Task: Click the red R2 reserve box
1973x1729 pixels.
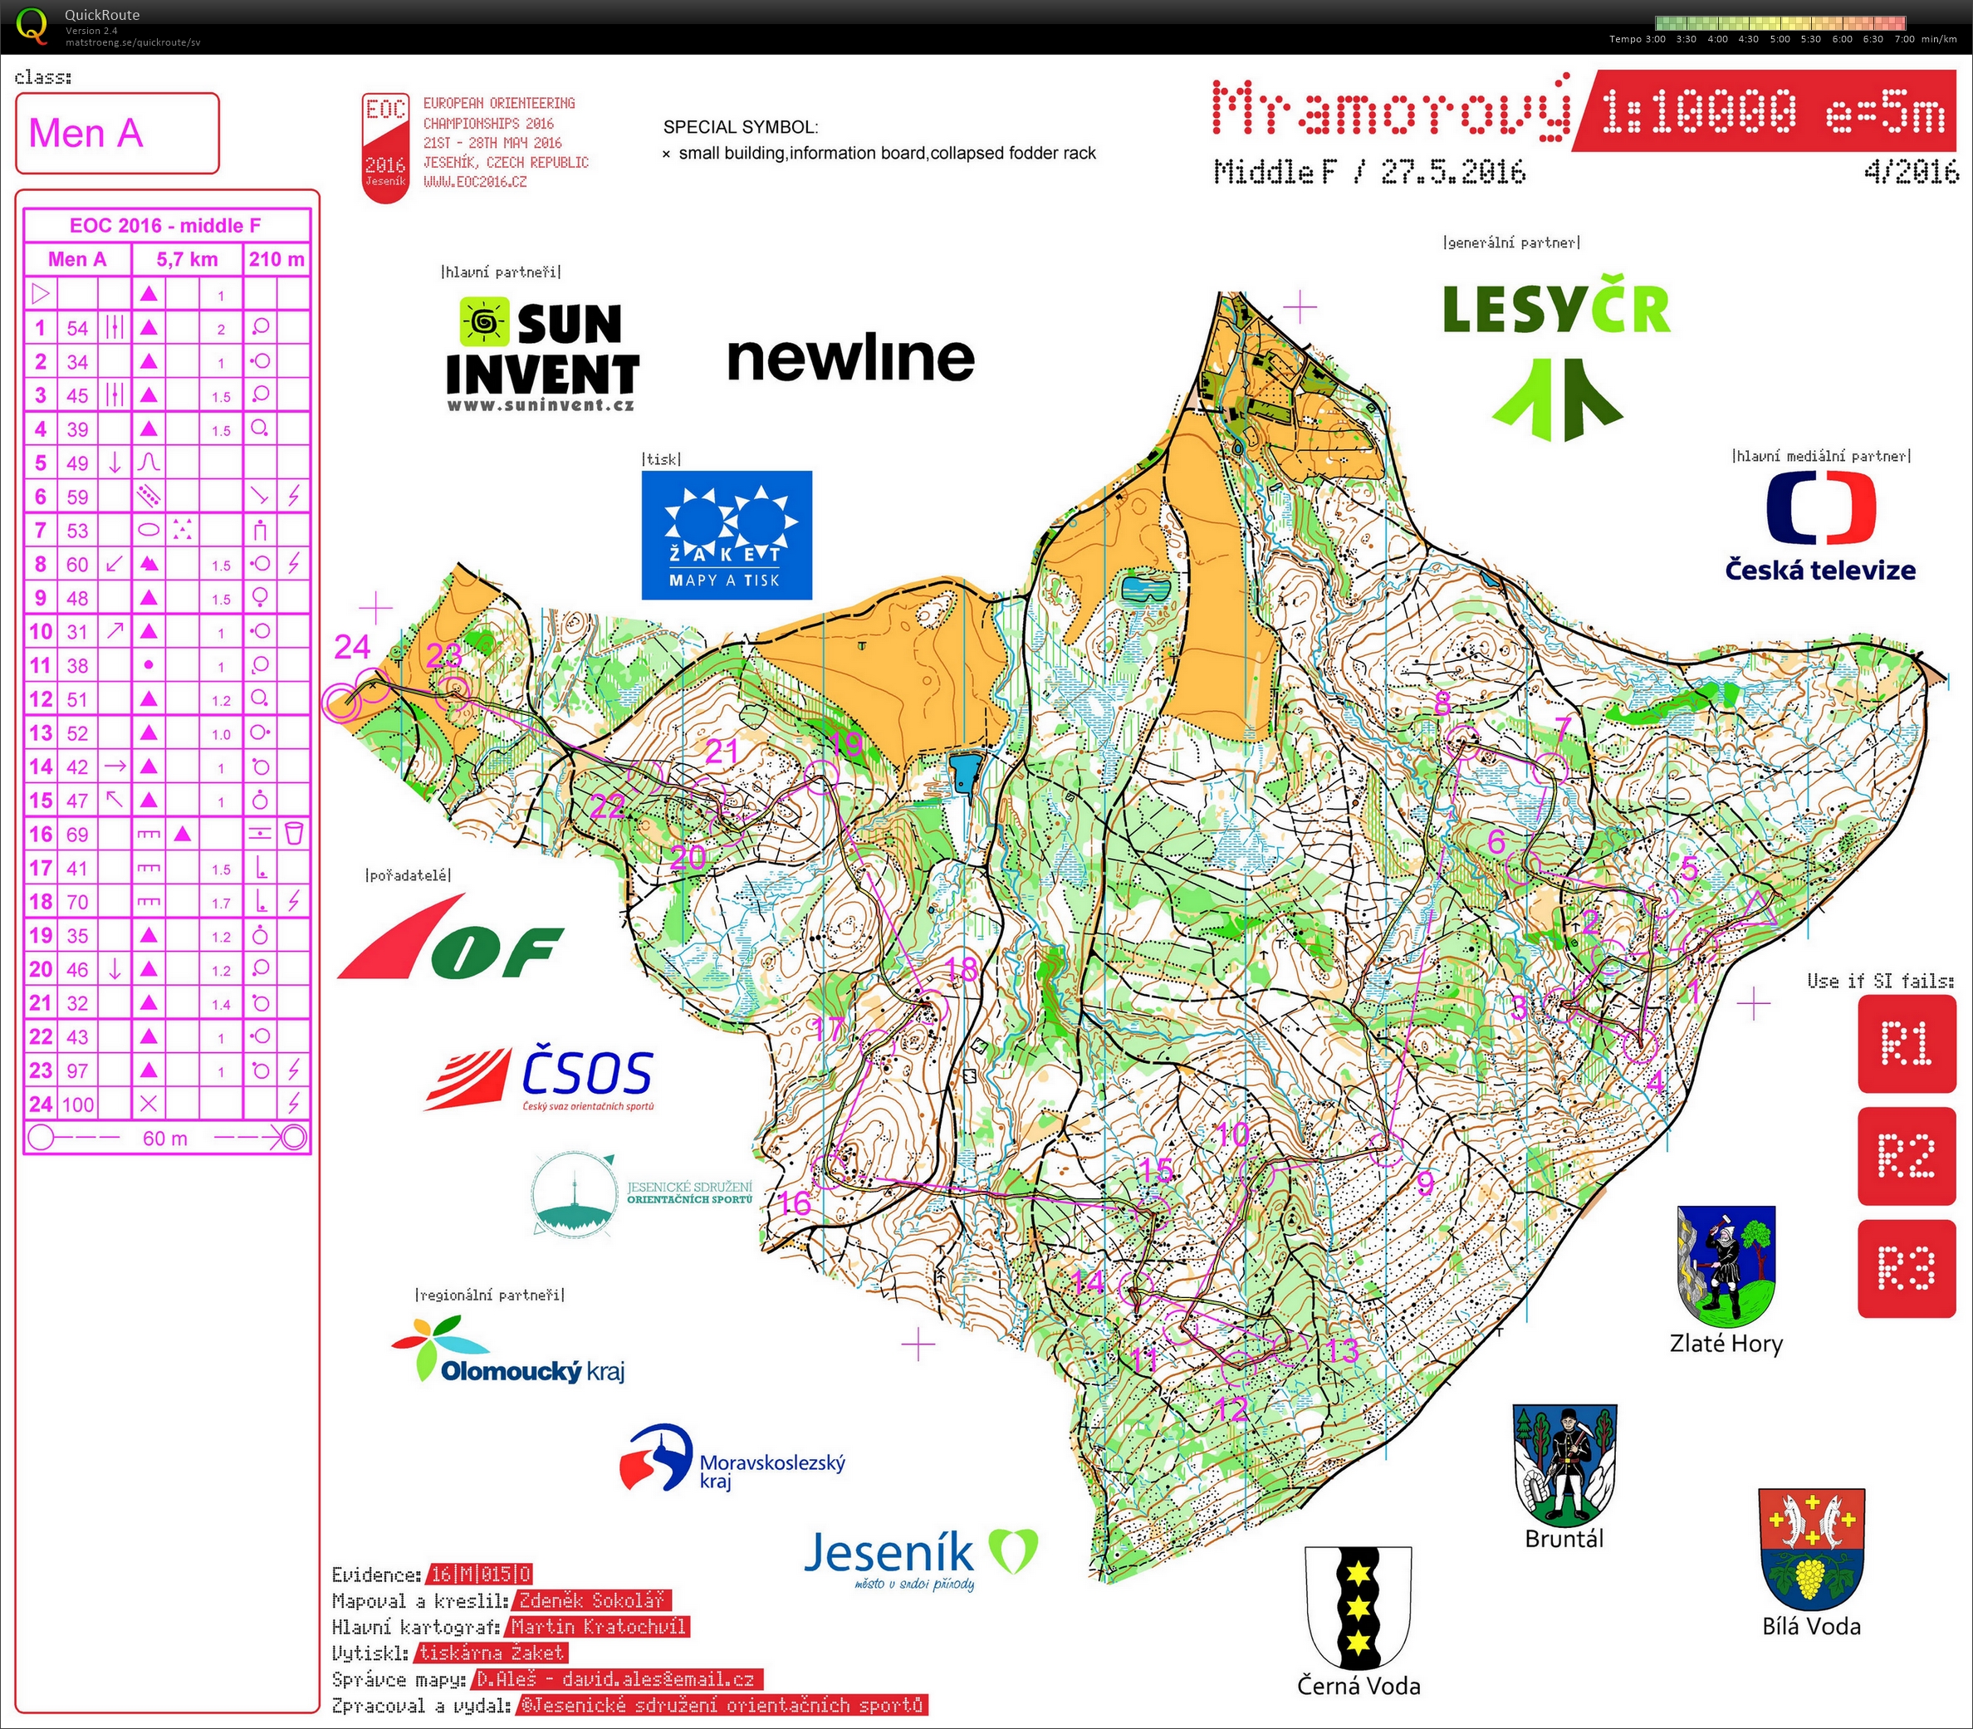Action: click(x=1907, y=1156)
